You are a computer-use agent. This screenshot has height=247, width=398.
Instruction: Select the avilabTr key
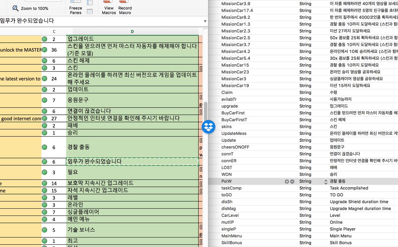pyautogui.click(x=229, y=99)
